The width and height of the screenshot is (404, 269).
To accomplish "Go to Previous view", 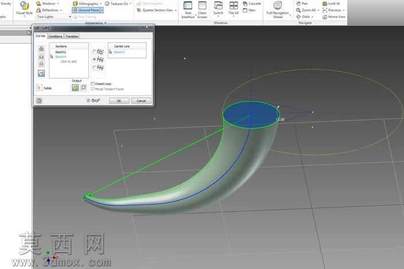I will (x=332, y=10).
